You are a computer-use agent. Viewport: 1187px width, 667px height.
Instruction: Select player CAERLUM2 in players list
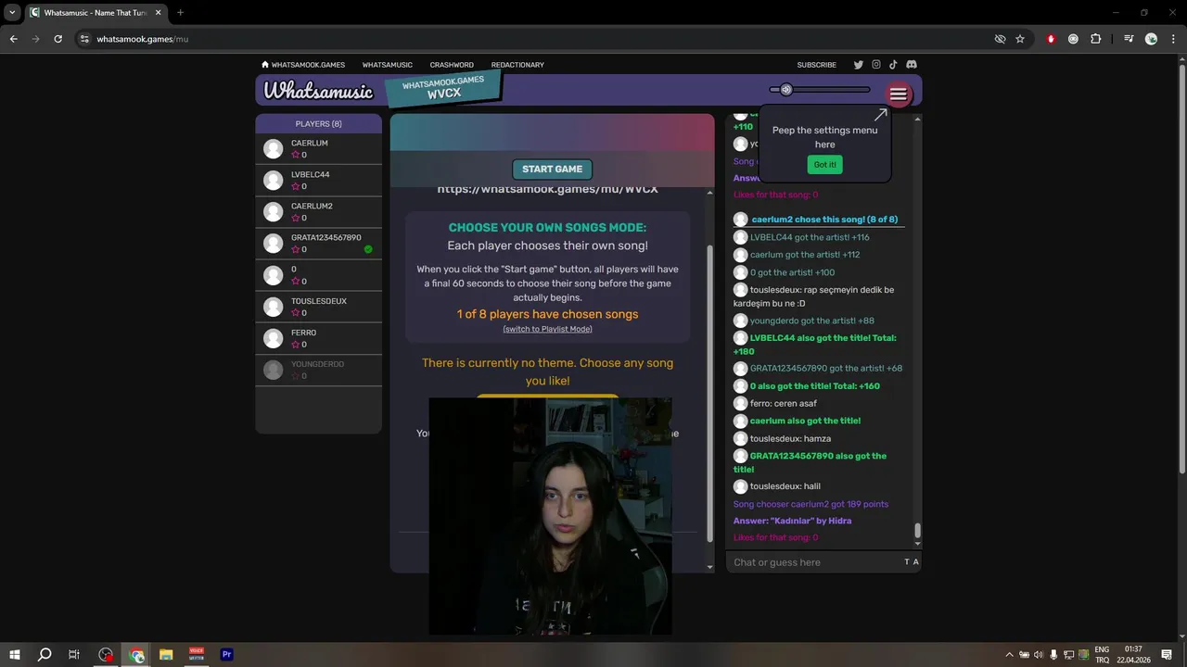pyautogui.click(x=318, y=212)
